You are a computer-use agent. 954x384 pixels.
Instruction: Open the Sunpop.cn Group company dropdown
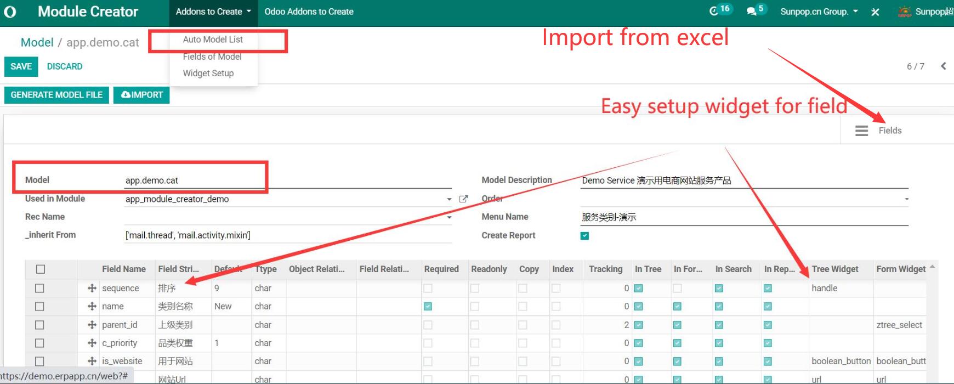coord(819,12)
